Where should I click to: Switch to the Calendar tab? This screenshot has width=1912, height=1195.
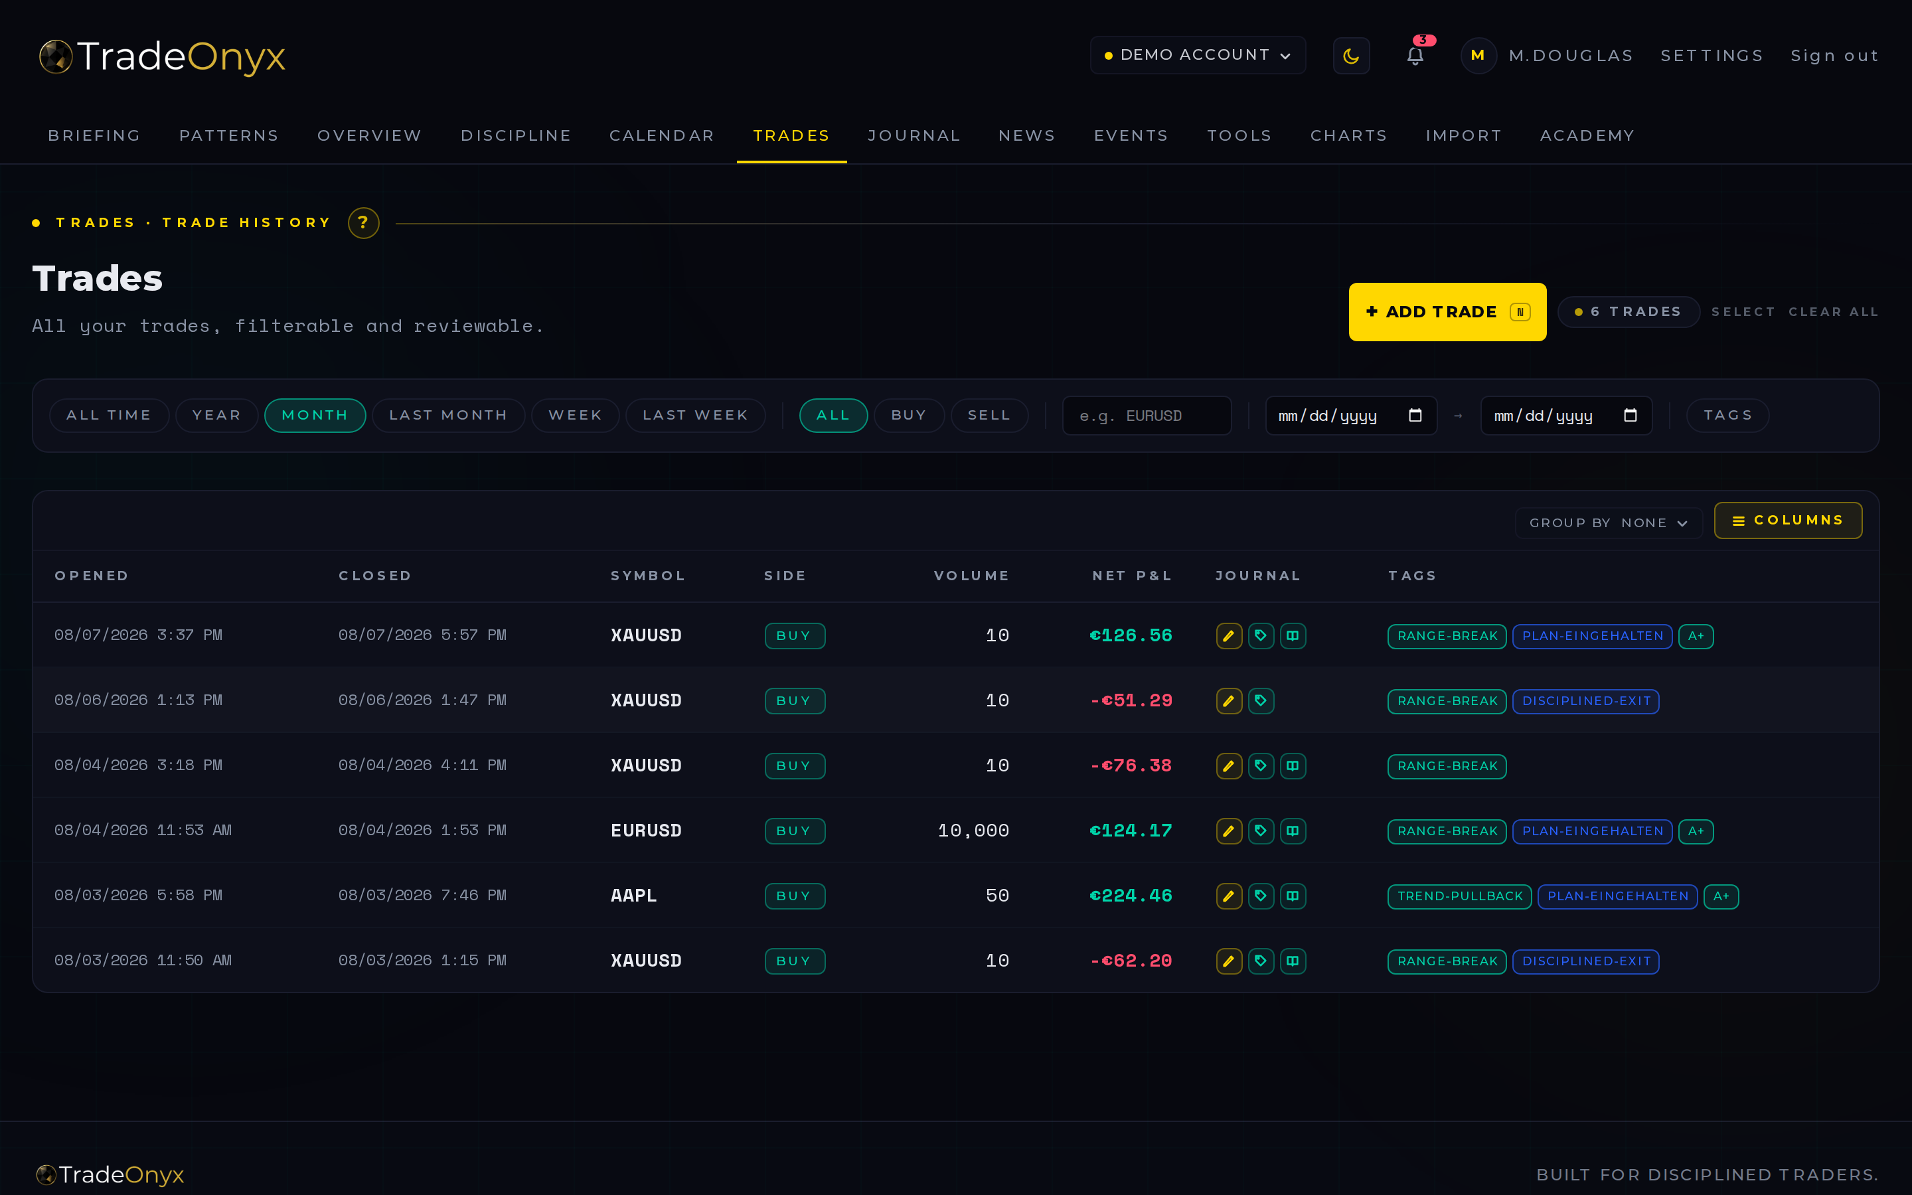coord(662,136)
